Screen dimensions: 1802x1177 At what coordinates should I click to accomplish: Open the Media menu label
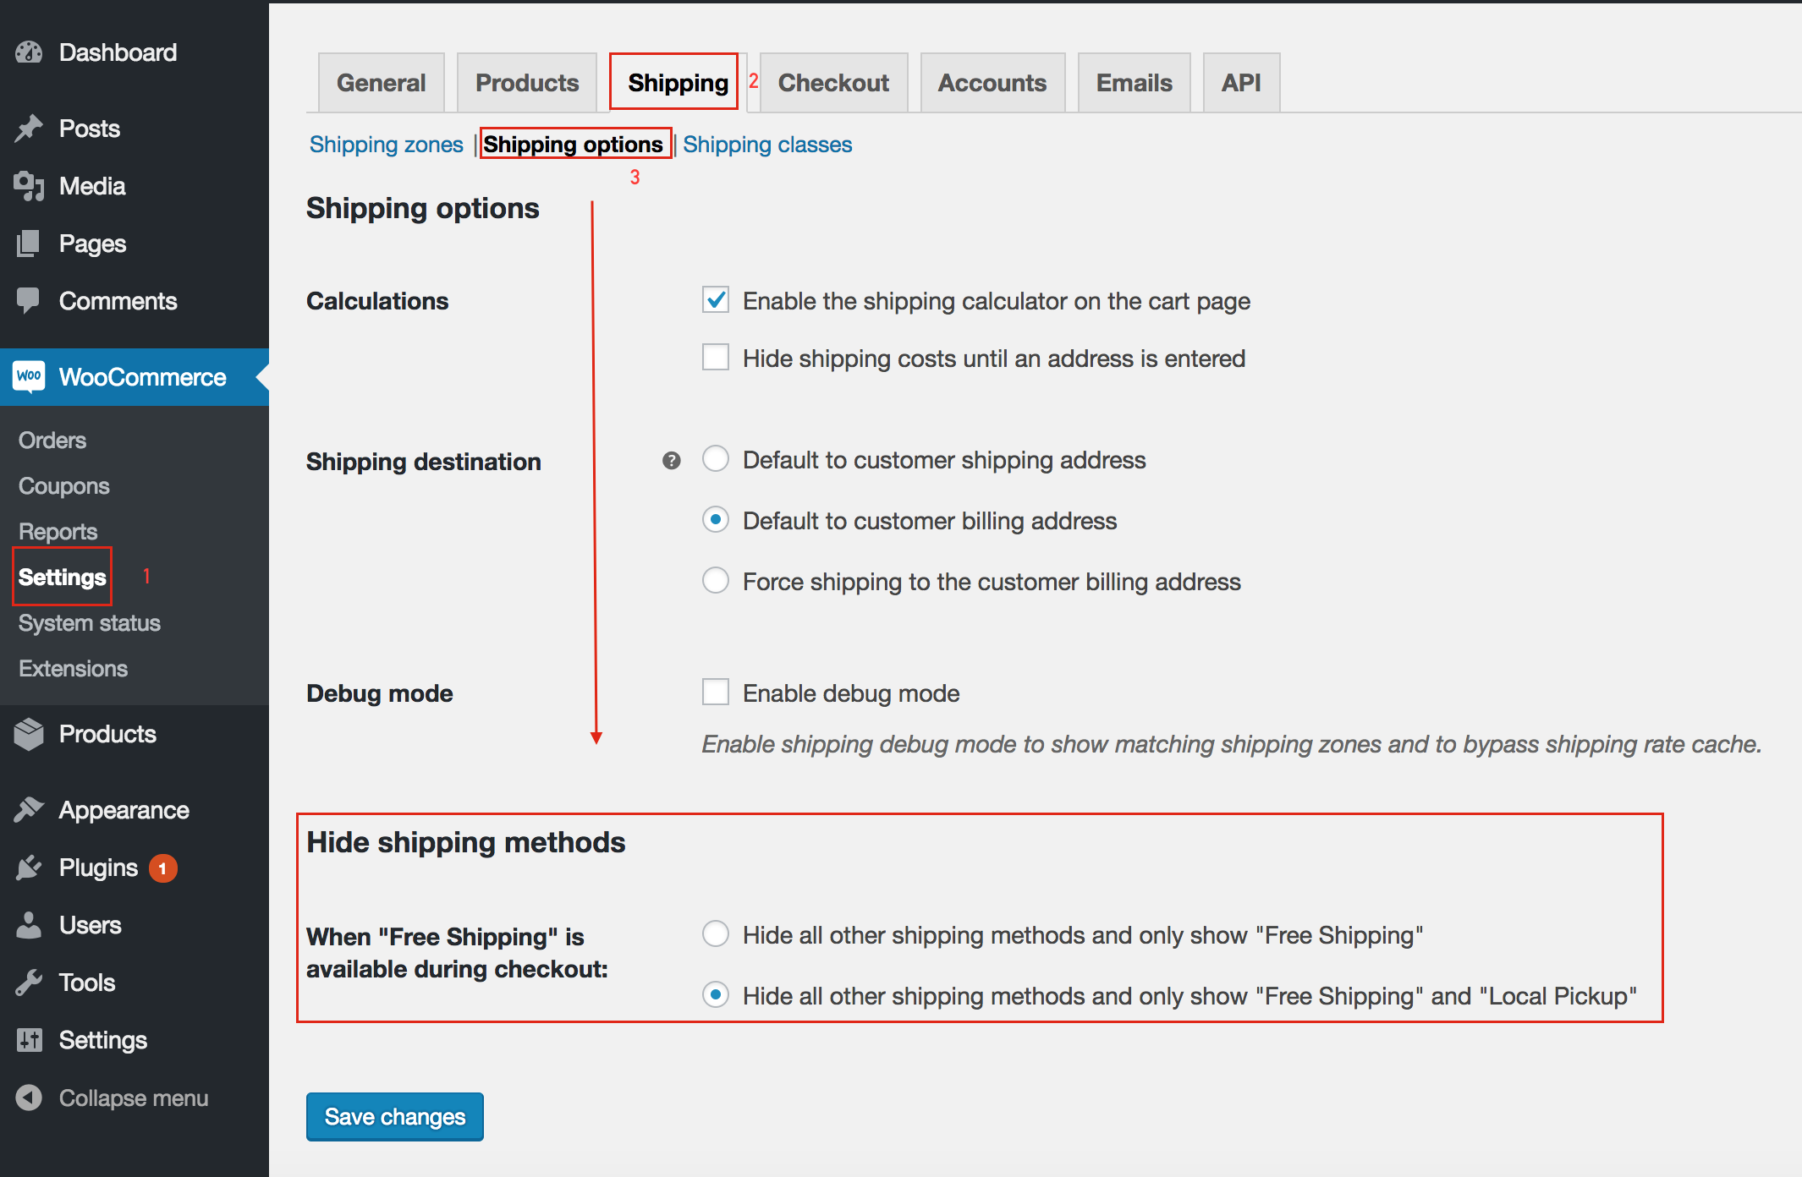[x=92, y=186]
